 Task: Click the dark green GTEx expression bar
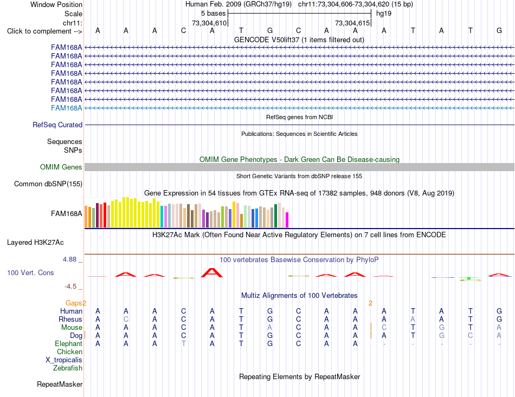click(x=275, y=216)
